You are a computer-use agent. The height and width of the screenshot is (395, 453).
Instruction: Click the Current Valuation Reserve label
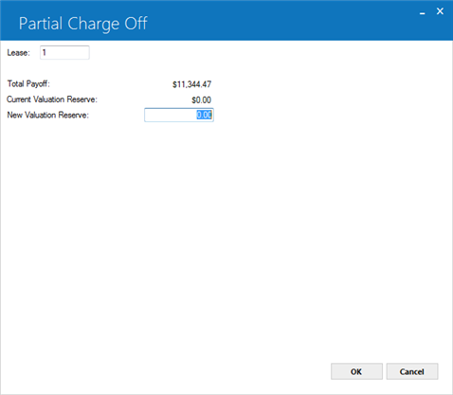click(x=52, y=99)
